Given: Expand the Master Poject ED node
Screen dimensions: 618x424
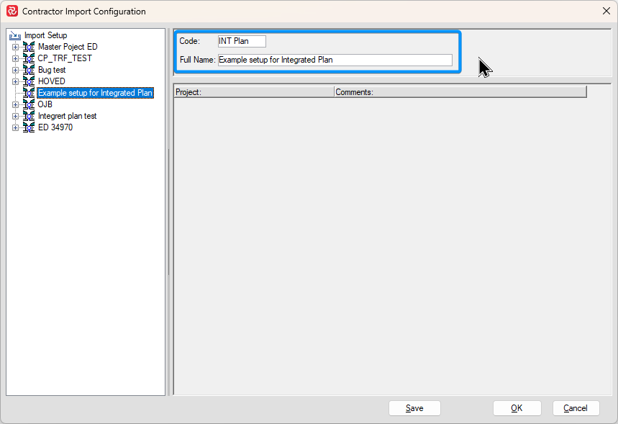Looking at the screenshot, I should click(x=15, y=47).
